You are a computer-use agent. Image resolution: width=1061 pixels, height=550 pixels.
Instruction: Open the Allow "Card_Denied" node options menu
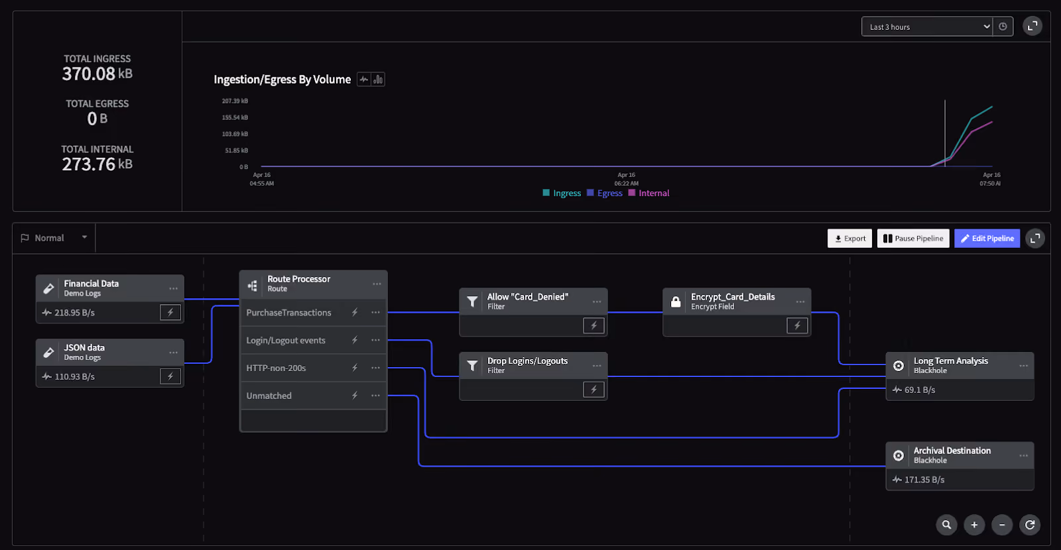coord(597,302)
